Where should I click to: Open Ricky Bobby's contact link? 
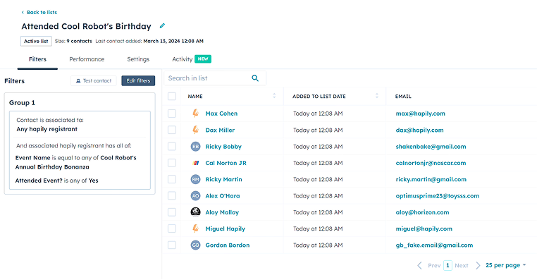[x=223, y=146]
